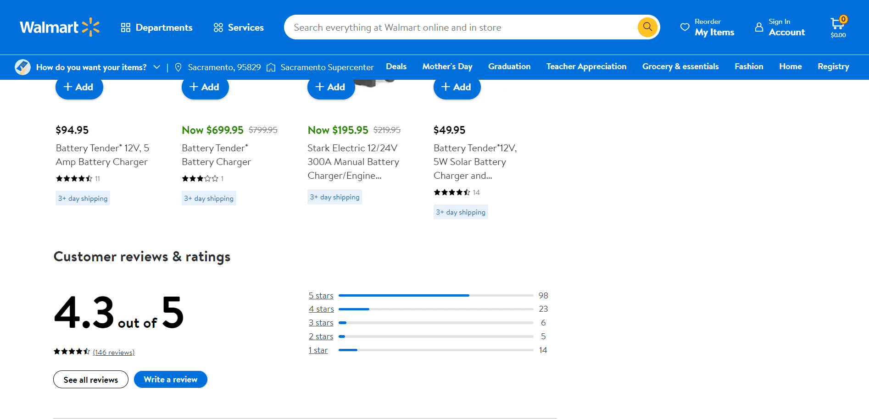Click the Reorder My Items heart icon
This screenshot has height=419, width=869.
685,27
